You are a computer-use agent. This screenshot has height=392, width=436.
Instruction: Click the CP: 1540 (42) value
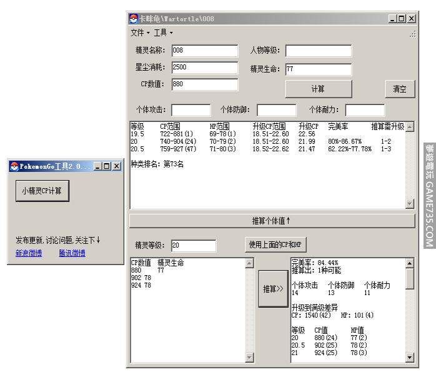311,315
